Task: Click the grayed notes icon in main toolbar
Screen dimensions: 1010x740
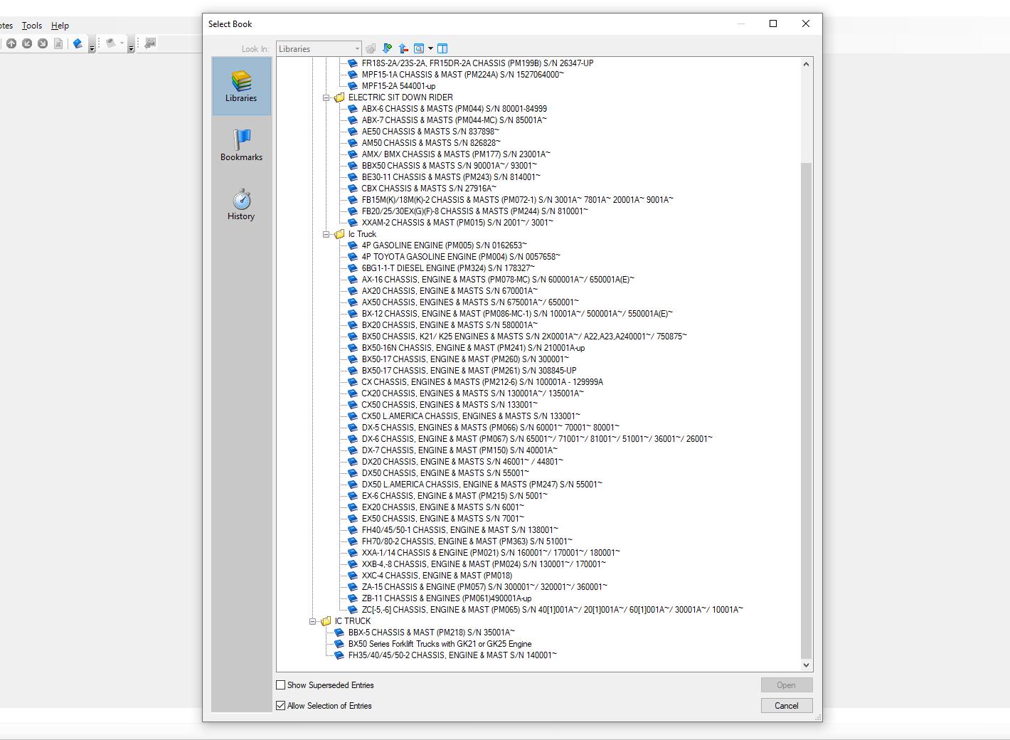Action: pos(110,43)
